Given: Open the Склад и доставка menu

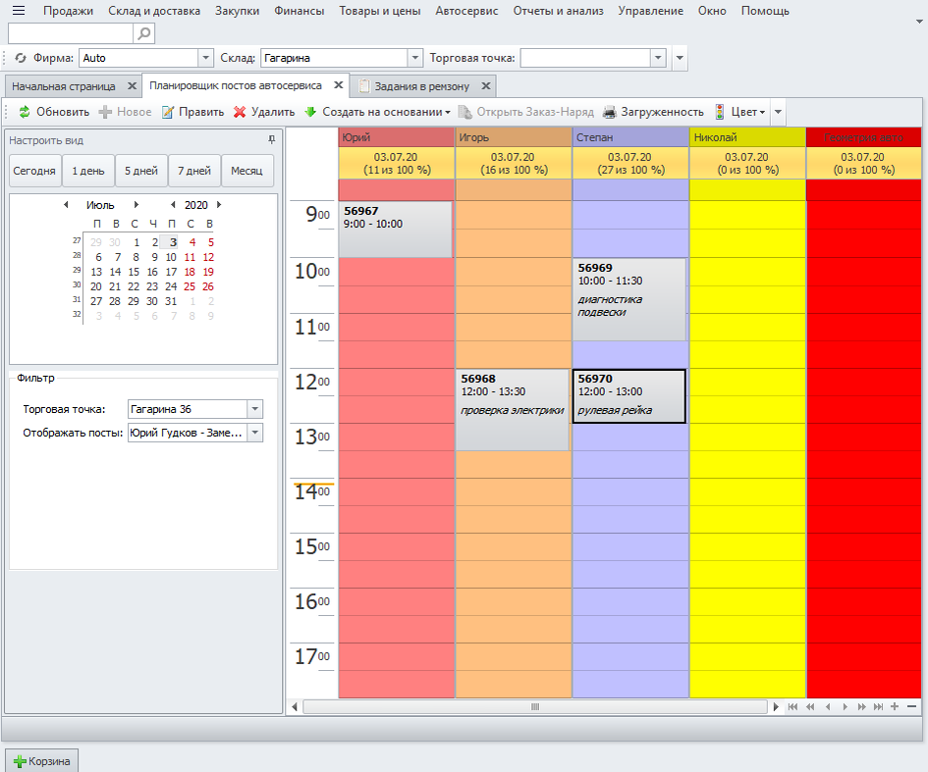Looking at the screenshot, I should point(154,11).
